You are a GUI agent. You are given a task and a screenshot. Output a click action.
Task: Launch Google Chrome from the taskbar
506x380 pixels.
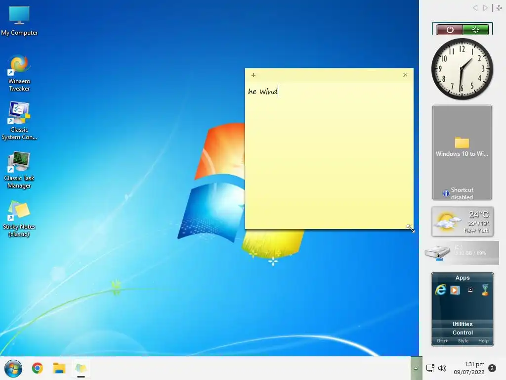coord(38,368)
